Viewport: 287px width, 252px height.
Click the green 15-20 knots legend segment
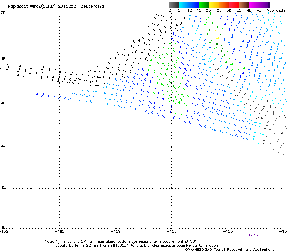pyautogui.click(x=204, y=5)
